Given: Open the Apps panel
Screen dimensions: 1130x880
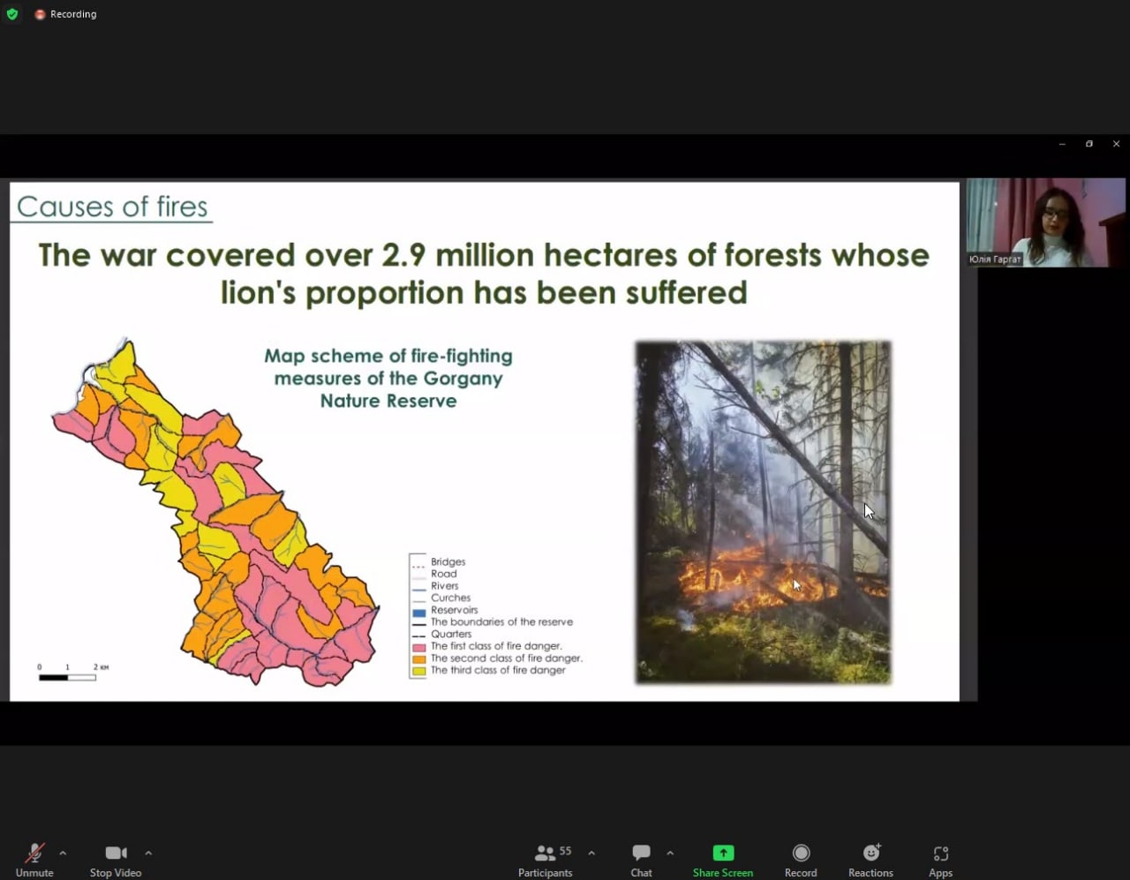Looking at the screenshot, I should [x=940, y=859].
